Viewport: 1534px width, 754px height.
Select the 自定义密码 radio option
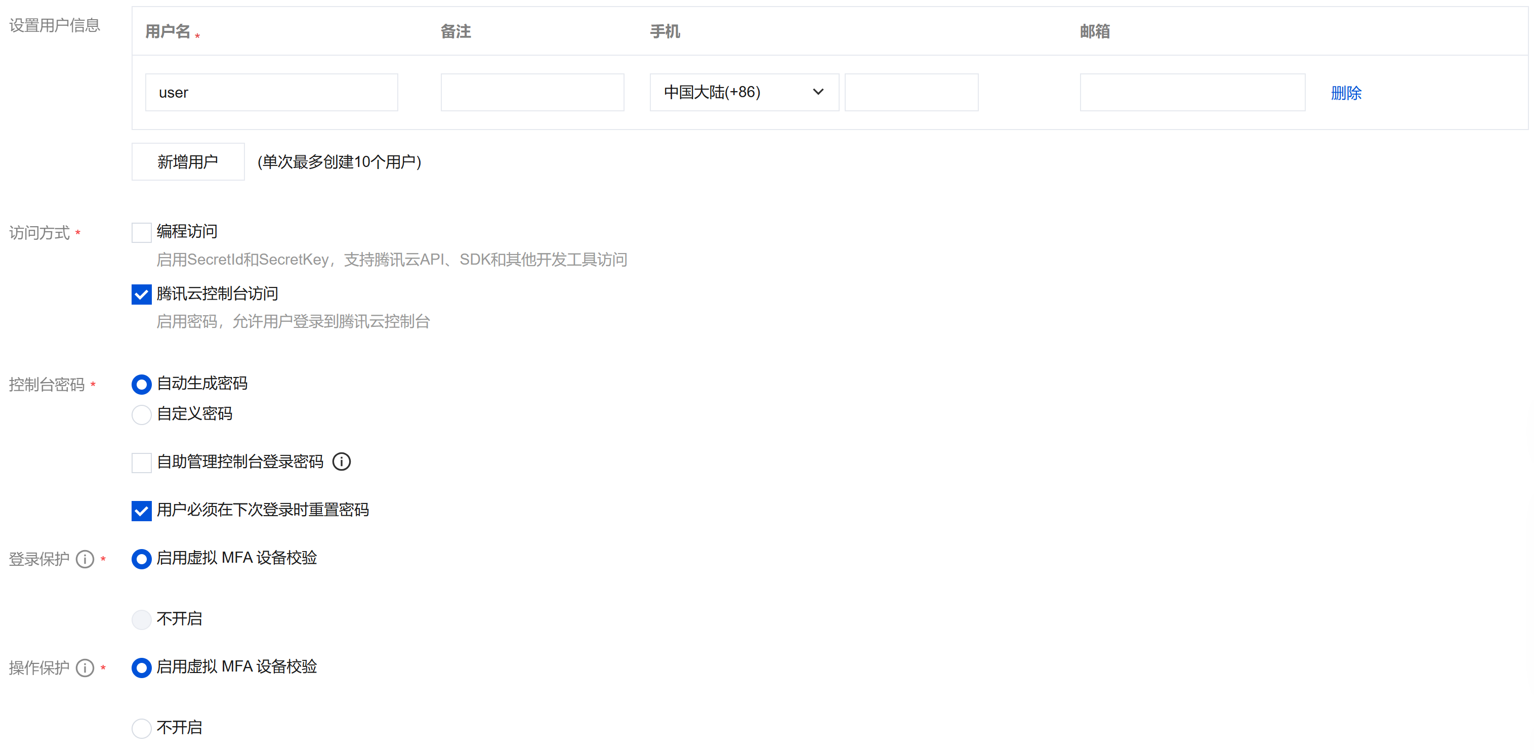(141, 414)
